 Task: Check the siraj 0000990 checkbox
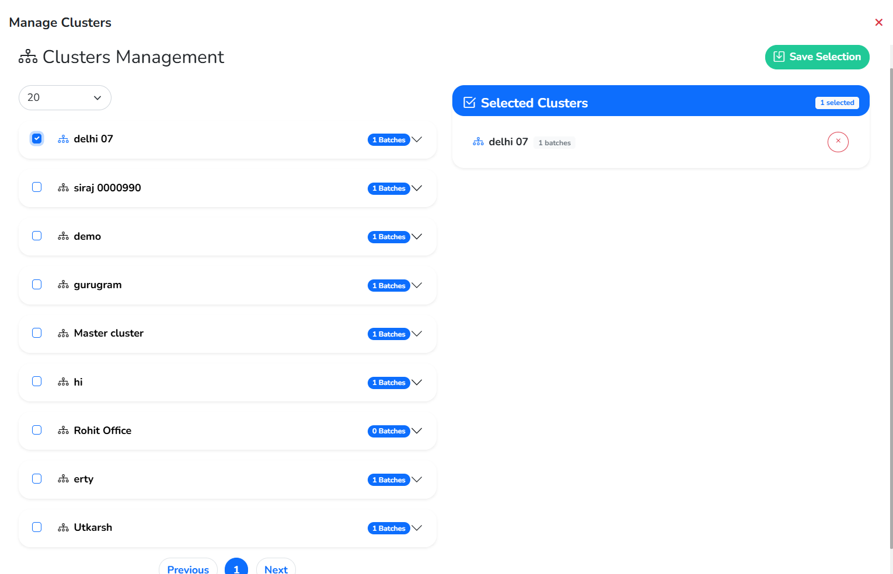click(37, 187)
